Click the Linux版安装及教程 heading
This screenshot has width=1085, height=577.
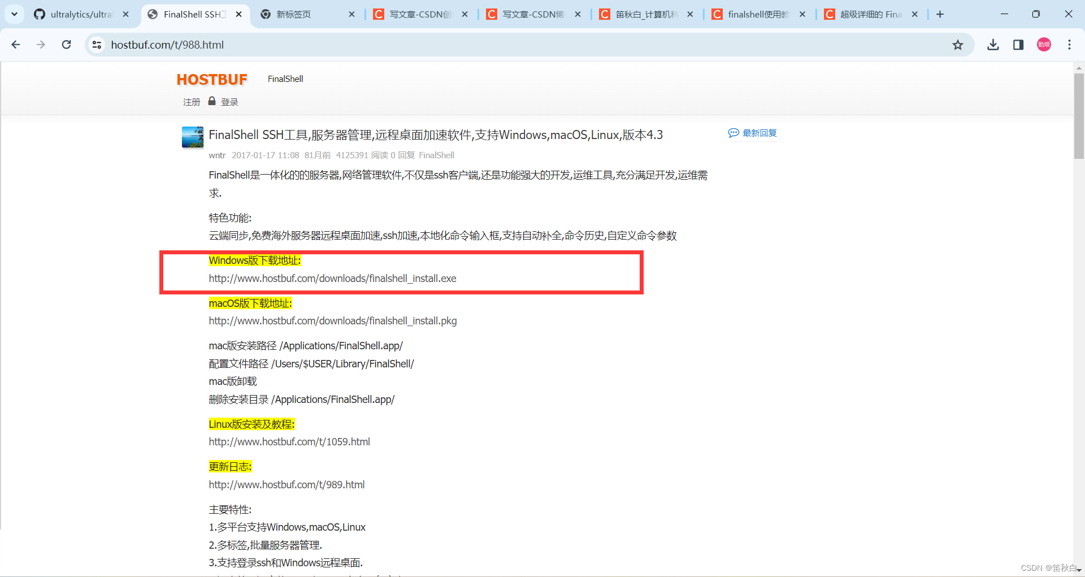[x=251, y=424]
